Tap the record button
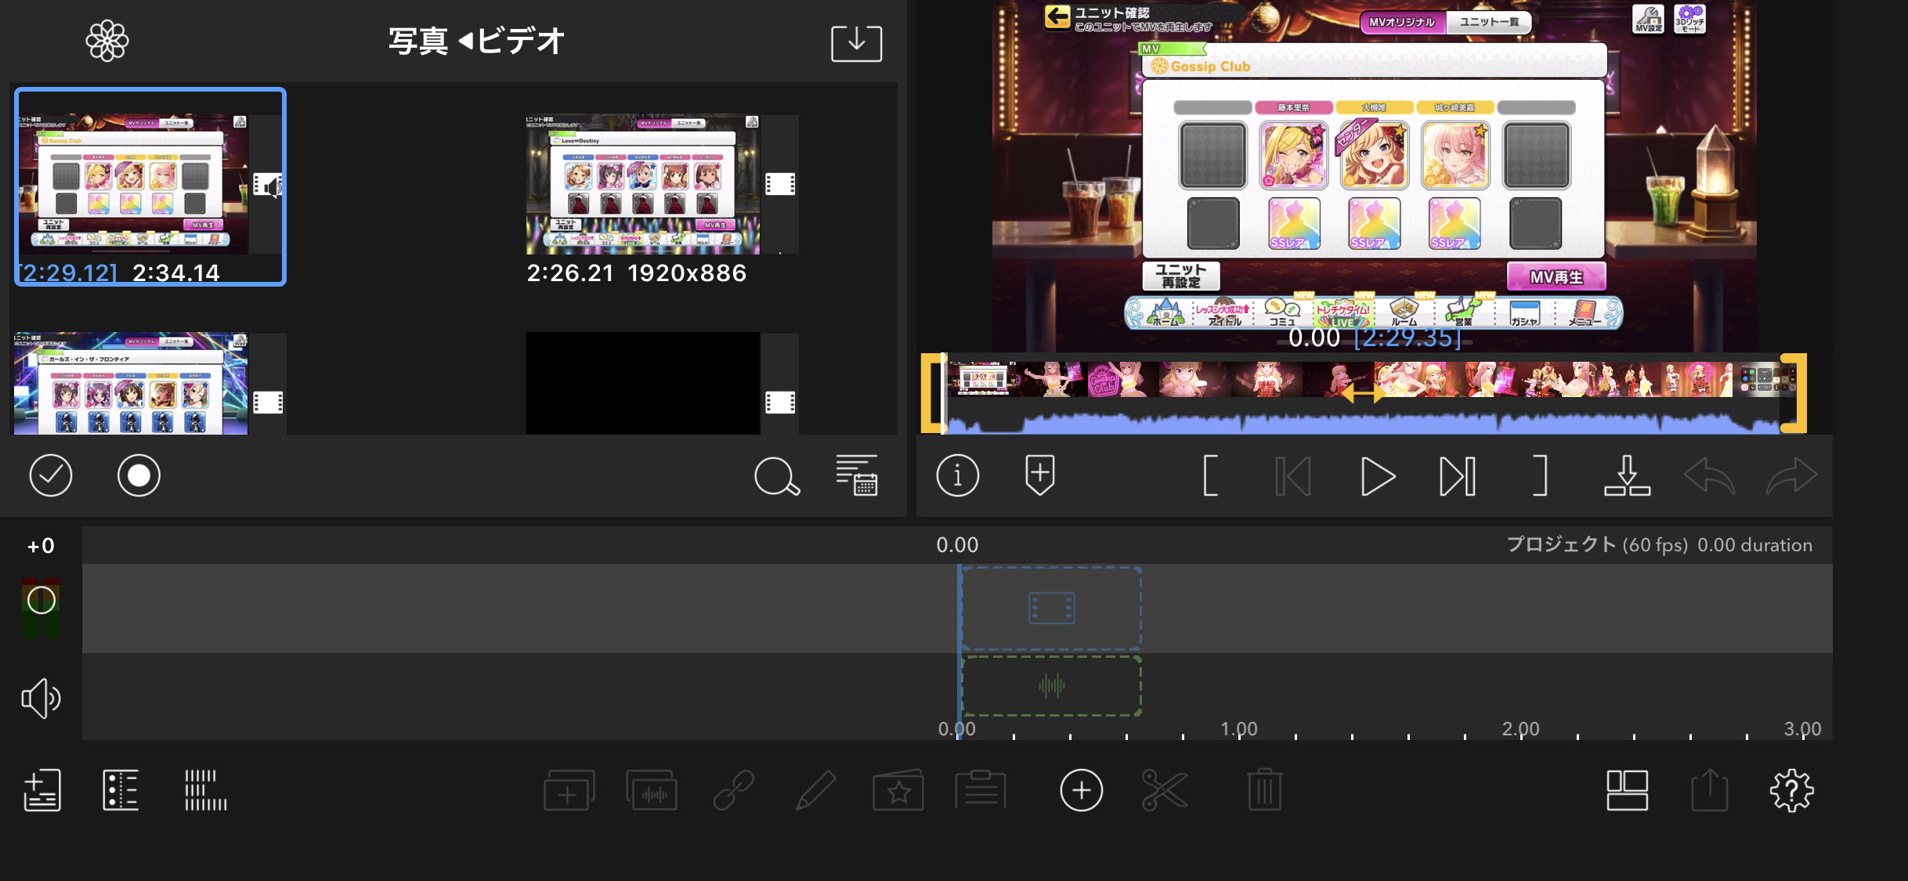 (139, 475)
